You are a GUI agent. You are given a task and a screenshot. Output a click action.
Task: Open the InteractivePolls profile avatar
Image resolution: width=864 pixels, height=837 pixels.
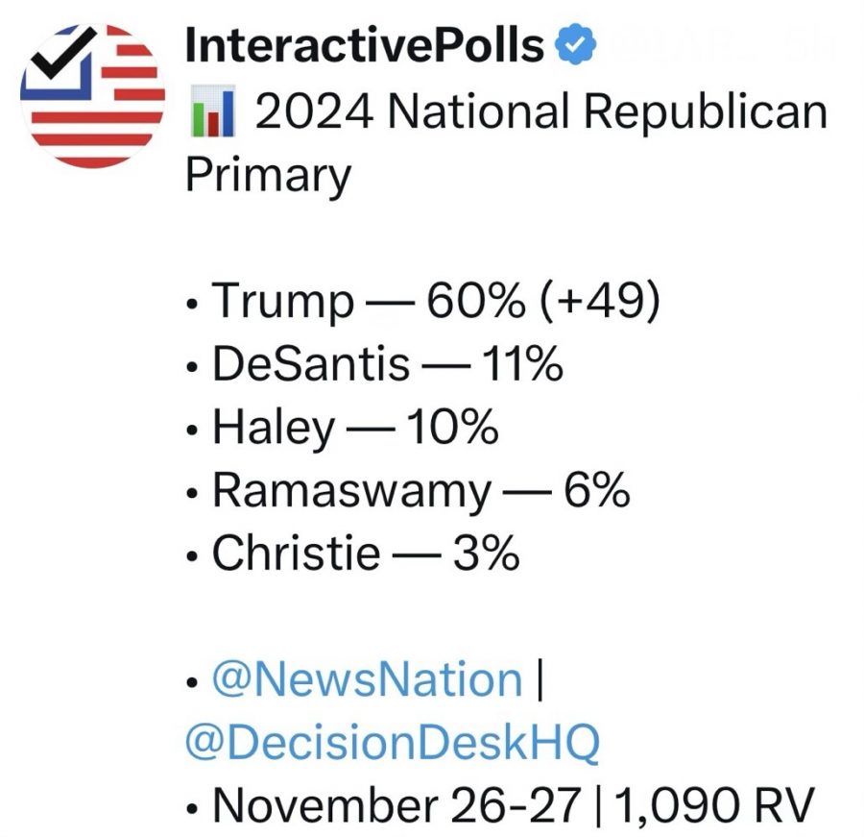pos(92,94)
